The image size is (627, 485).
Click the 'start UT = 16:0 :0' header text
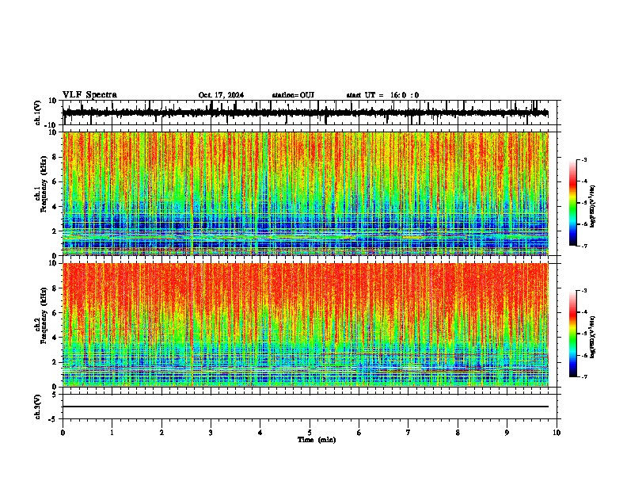pyautogui.click(x=382, y=95)
